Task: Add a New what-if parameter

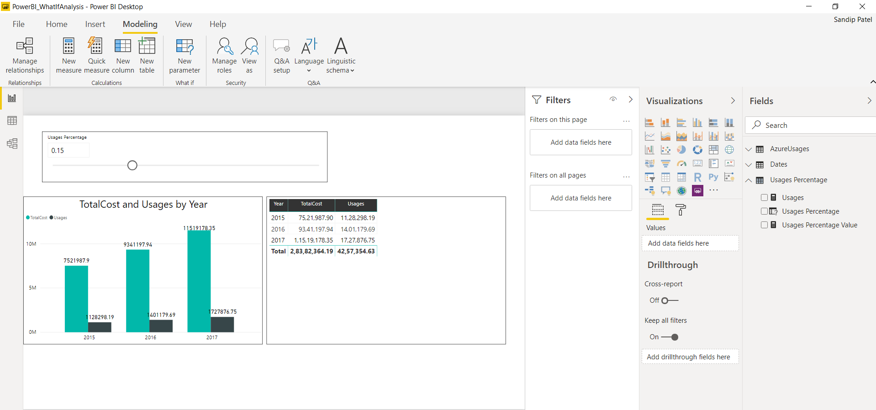Action: point(185,55)
